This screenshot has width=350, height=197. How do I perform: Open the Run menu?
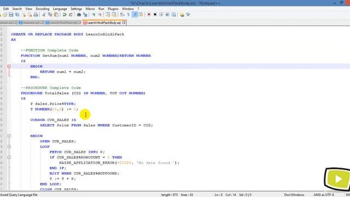101,9
